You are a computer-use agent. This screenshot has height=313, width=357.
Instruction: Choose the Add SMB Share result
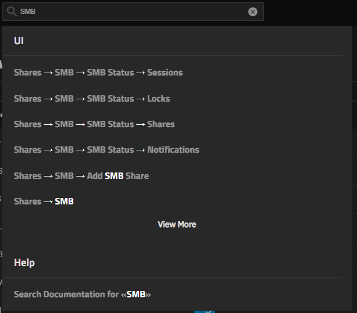(81, 176)
